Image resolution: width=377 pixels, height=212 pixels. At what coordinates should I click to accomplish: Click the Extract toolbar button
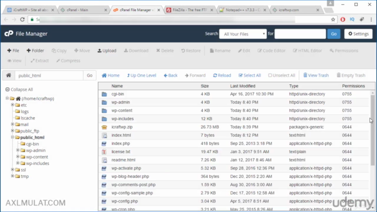pos(39,61)
